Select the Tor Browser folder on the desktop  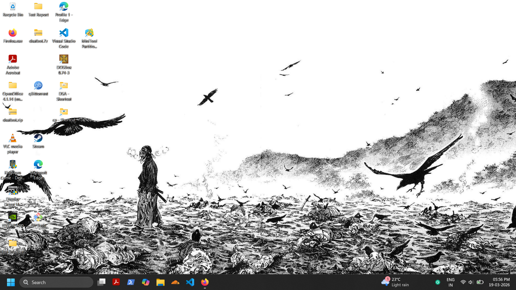(13, 246)
